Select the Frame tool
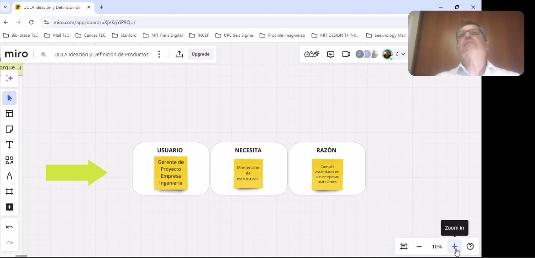This screenshot has width=535, height=258. (x=9, y=191)
